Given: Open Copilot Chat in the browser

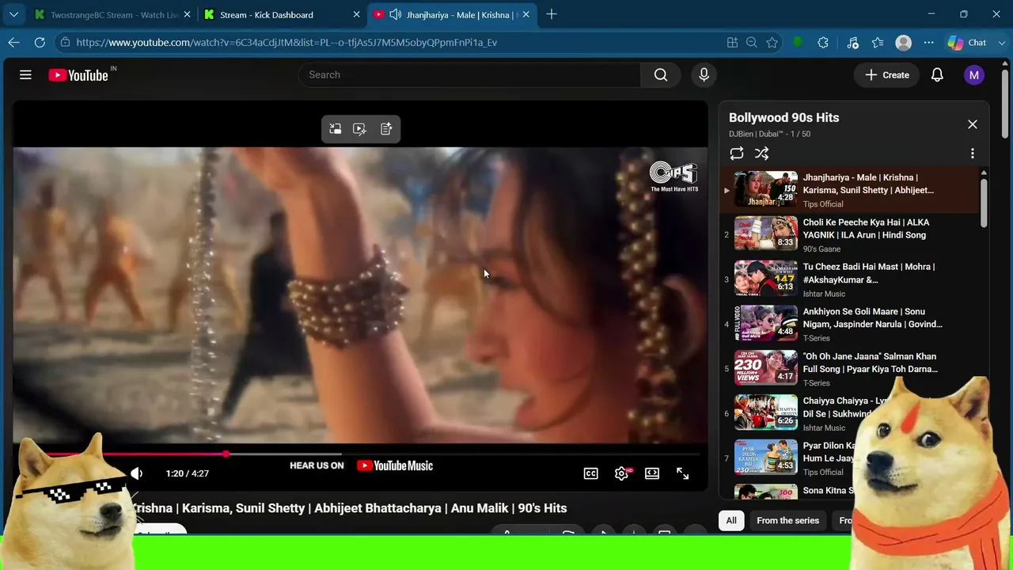Looking at the screenshot, I should pyautogui.click(x=968, y=43).
